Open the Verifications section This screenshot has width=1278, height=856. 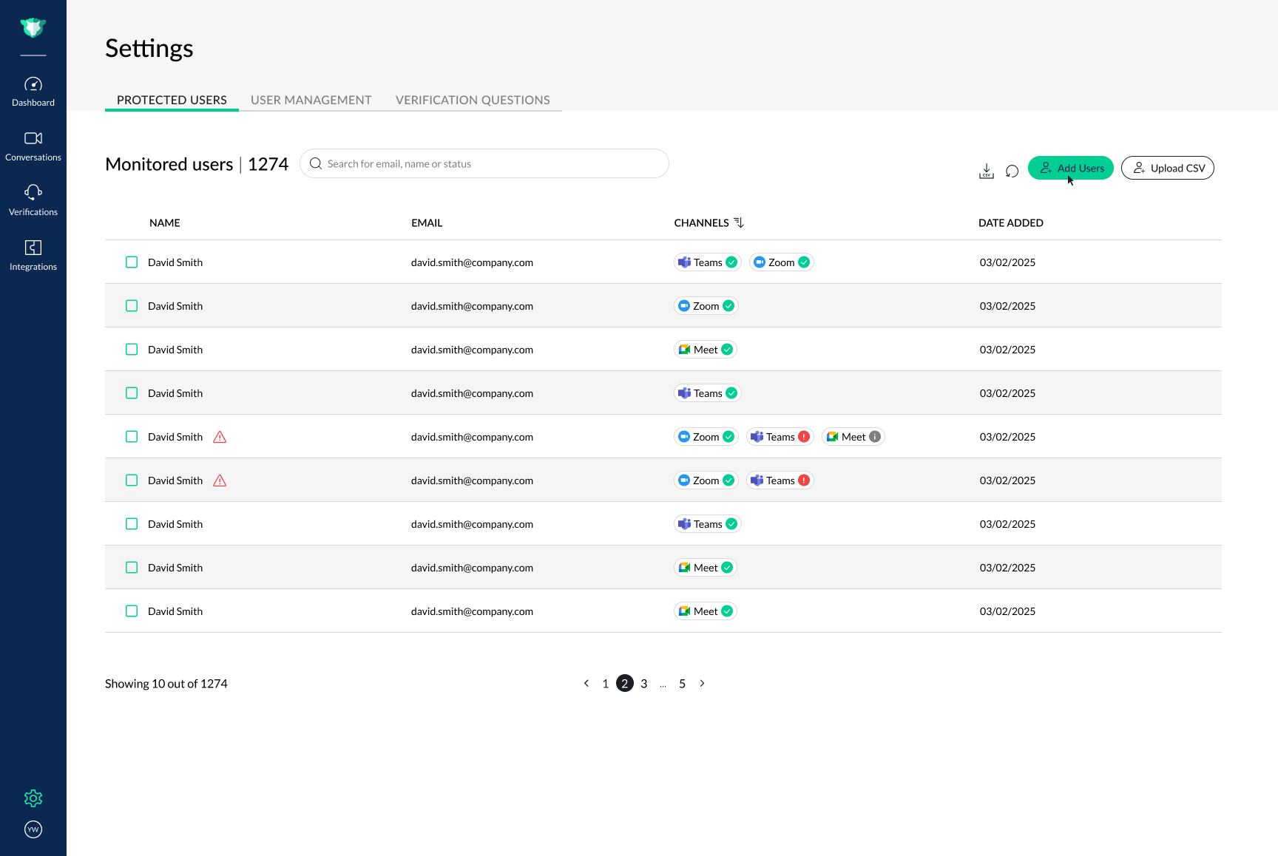click(x=33, y=200)
